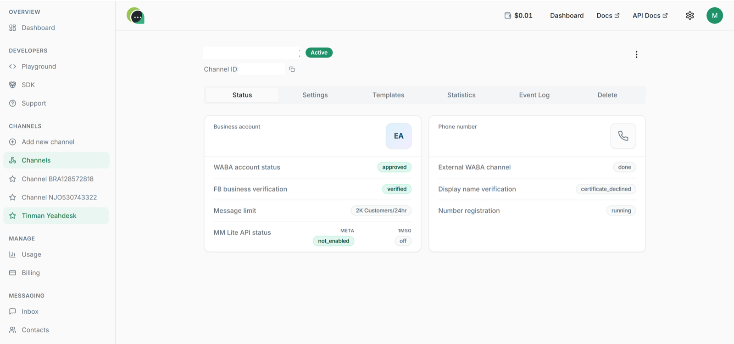
Task: Click the $0.01 balance
Action: coord(523,16)
